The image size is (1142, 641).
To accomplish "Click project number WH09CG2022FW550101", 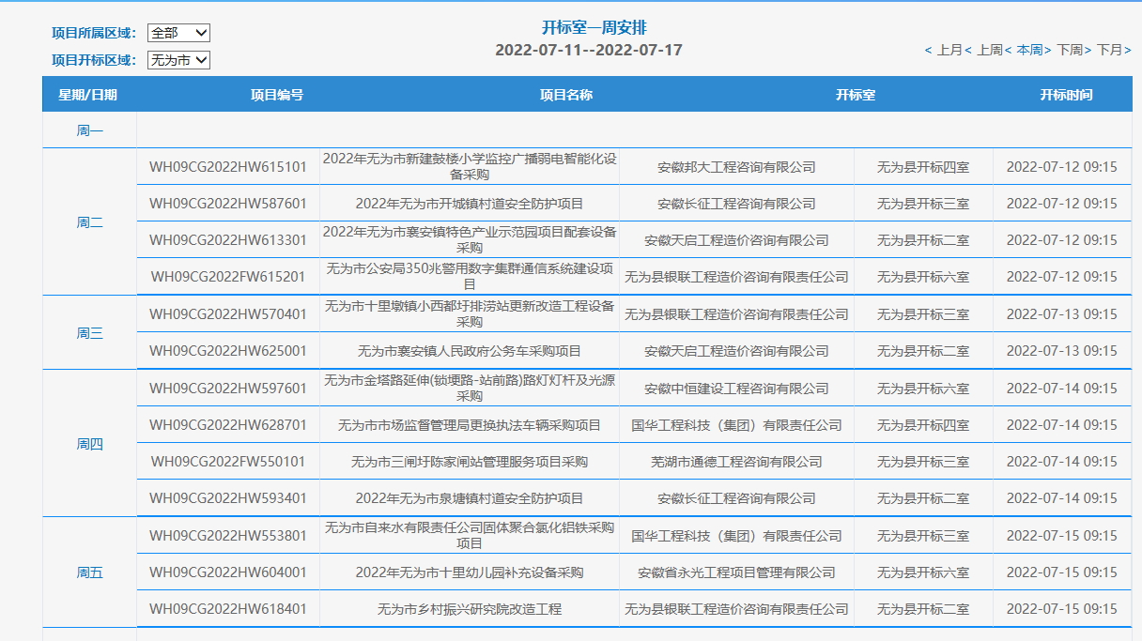I will tap(228, 462).
